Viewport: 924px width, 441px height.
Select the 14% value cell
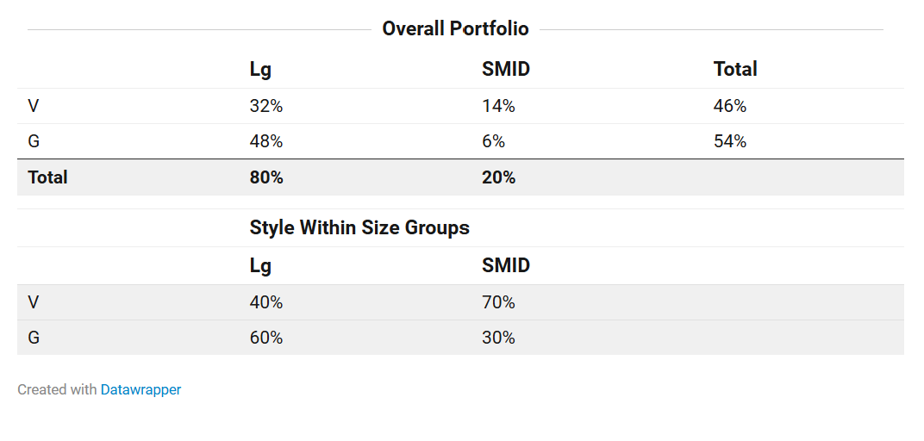(498, 106)
